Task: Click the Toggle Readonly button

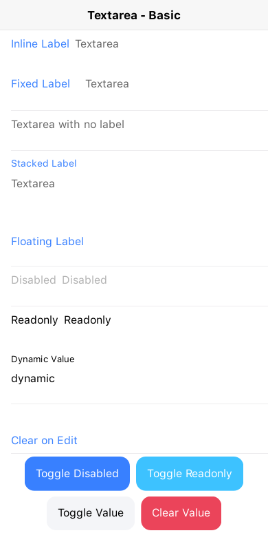Action: [190, 473]
